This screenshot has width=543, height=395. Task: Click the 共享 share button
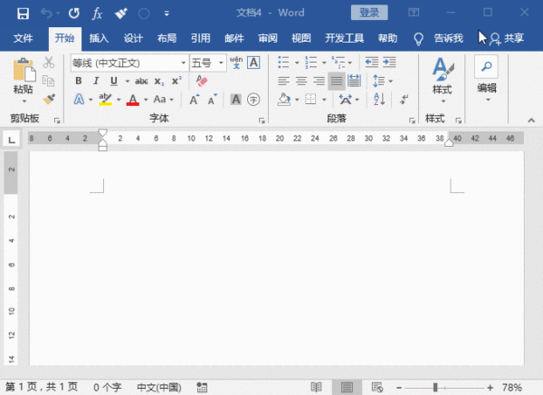507,38
